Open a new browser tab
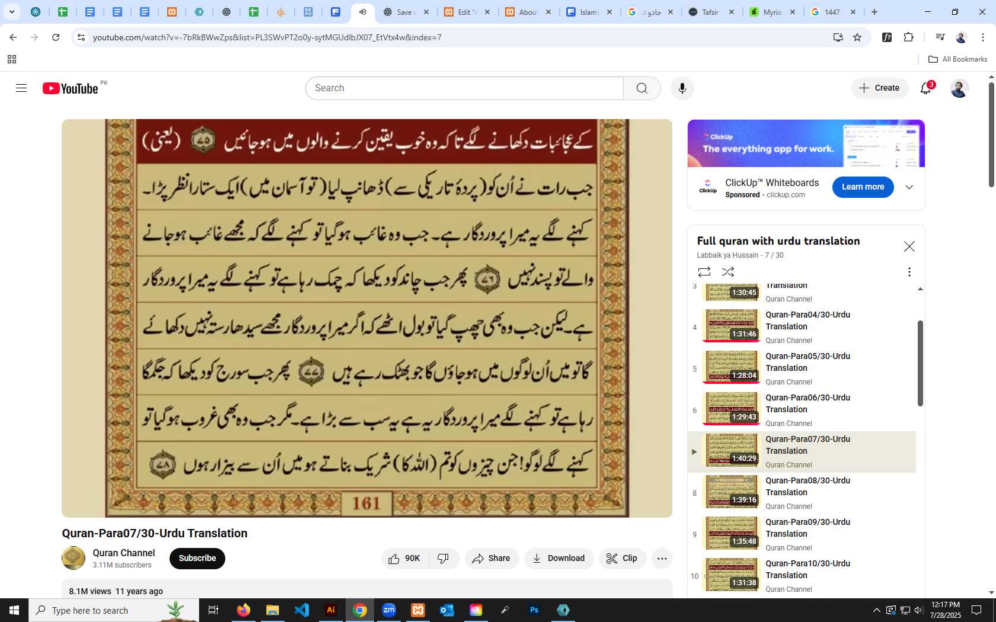The height and width of the screenshot is (622, 996). (874, 12)
